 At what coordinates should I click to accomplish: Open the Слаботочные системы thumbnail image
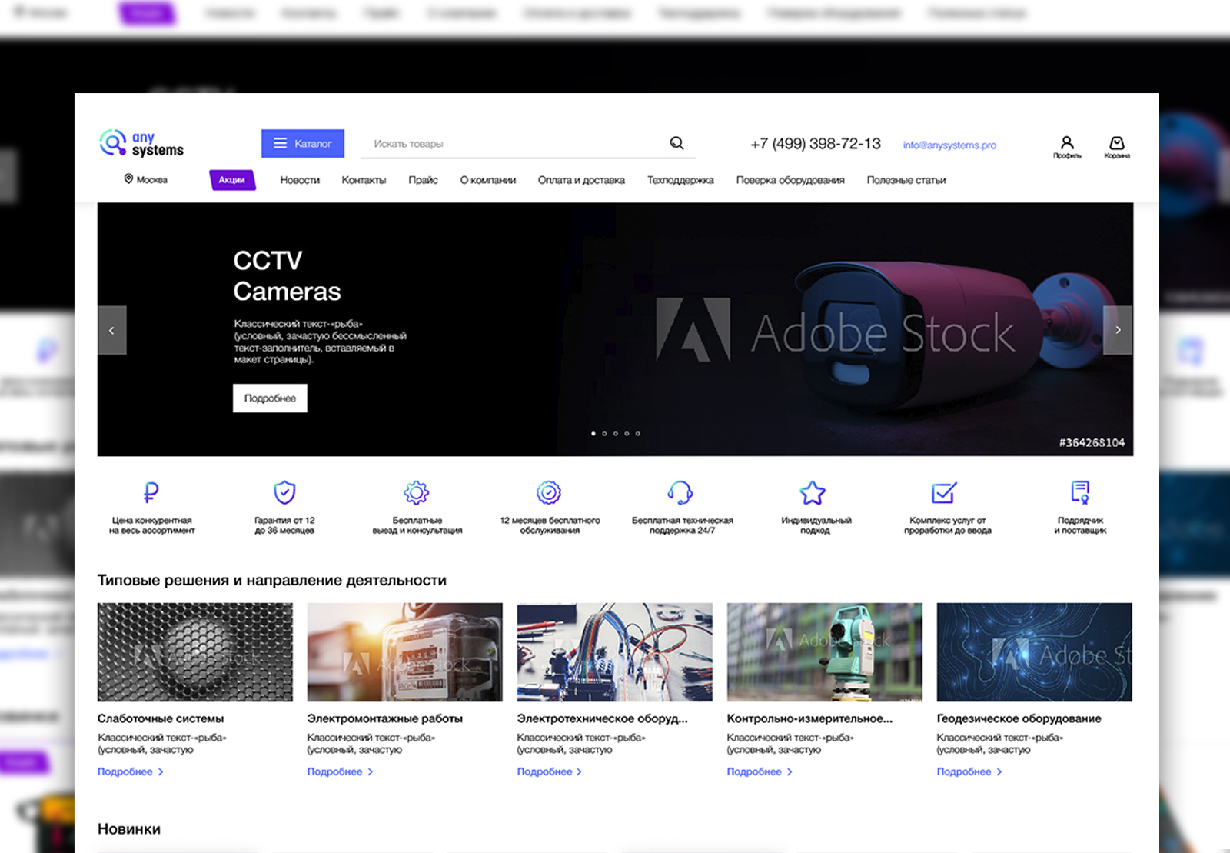point(195,652)
